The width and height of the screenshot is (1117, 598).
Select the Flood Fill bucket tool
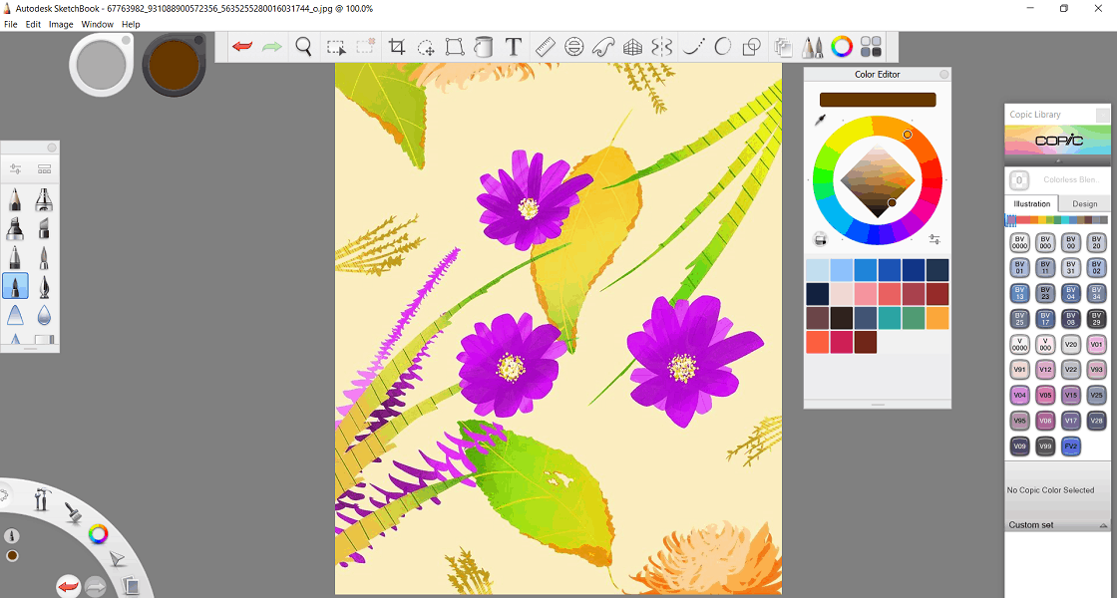484,47
